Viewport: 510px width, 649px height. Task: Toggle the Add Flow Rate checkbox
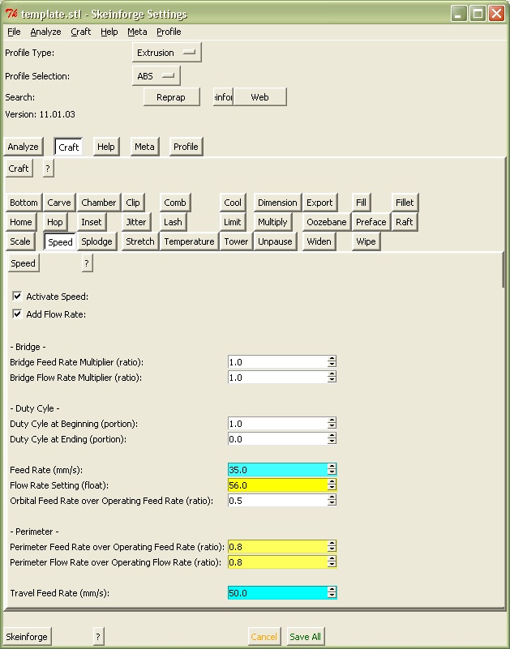(x=18, y=314)
